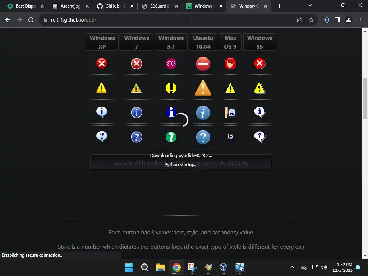The image size is (368, 276).
Task: Choose the Windows 7 info circle icon
Action: [x=136, y=112]
